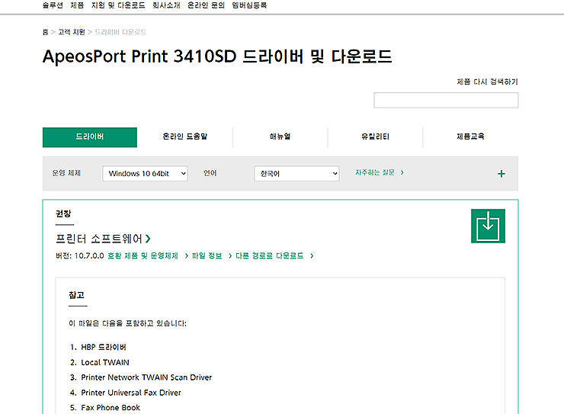
Task: Click 'Printer Universal Fax Driver' list item
Action: pyautogui.click(x=131, y=393)
